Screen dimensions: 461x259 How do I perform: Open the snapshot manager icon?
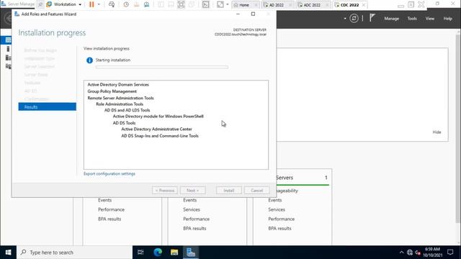(146, 4)
